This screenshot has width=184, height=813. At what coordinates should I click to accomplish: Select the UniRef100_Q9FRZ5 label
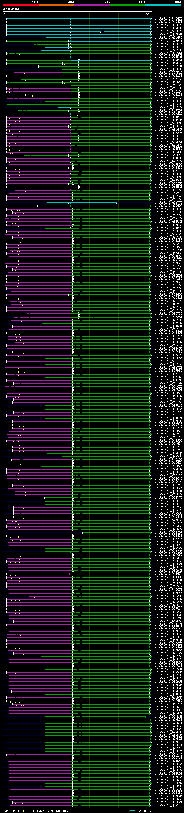[168, 488]
